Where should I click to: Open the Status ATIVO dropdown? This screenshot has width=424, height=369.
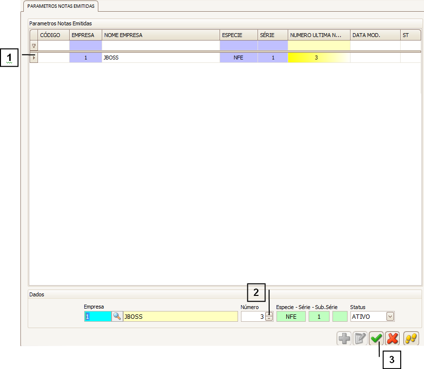coord(389,316)
